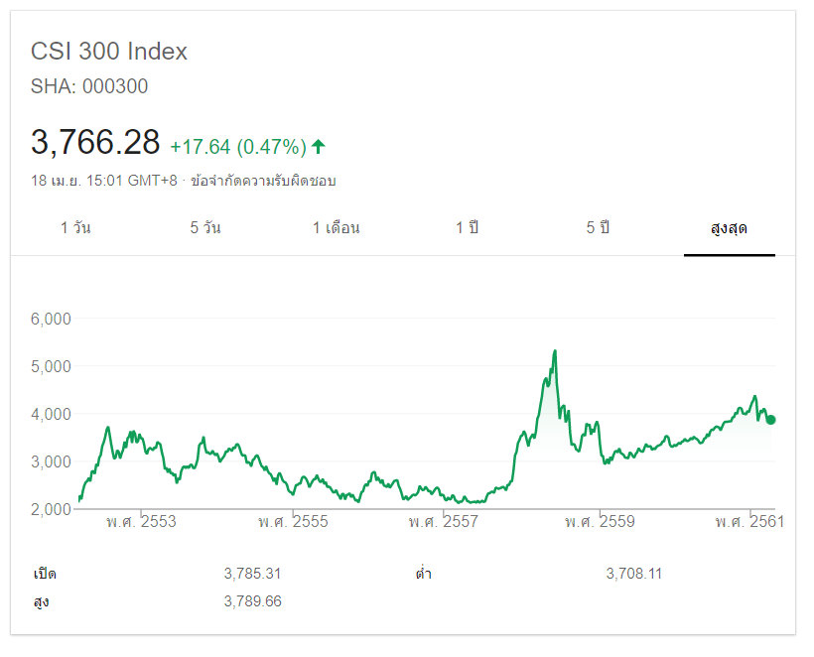Click the 3,766.28 current price

click(x=95, y=143)
